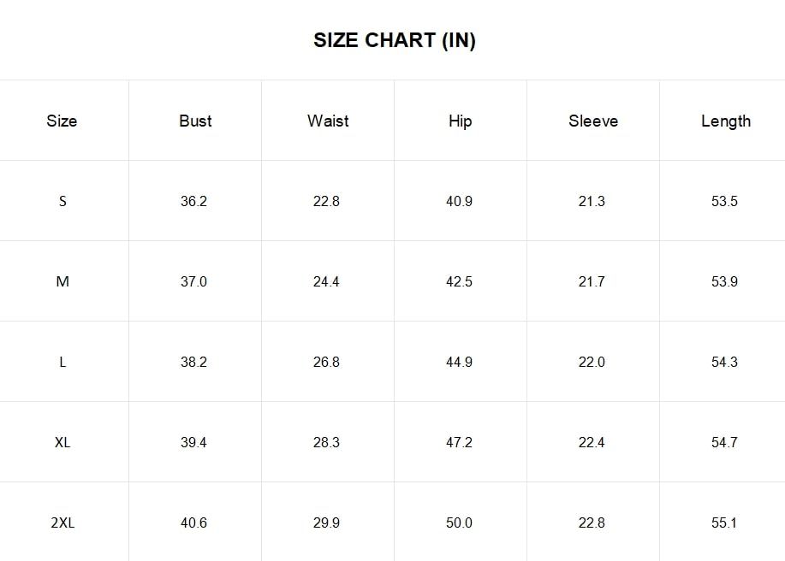Select the 50.0 hip cell

[459, 523]
